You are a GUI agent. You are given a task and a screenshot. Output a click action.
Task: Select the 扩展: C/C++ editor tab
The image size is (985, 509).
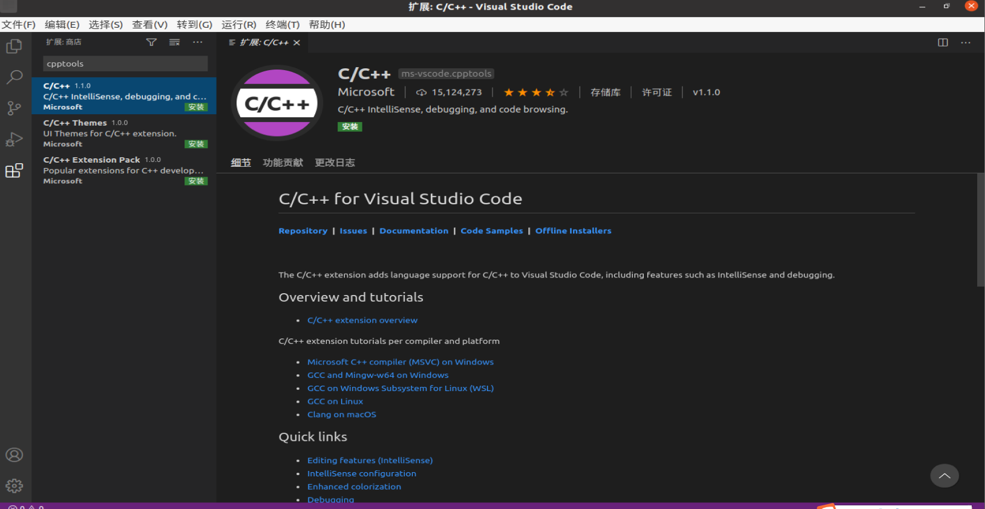(263, 42)
